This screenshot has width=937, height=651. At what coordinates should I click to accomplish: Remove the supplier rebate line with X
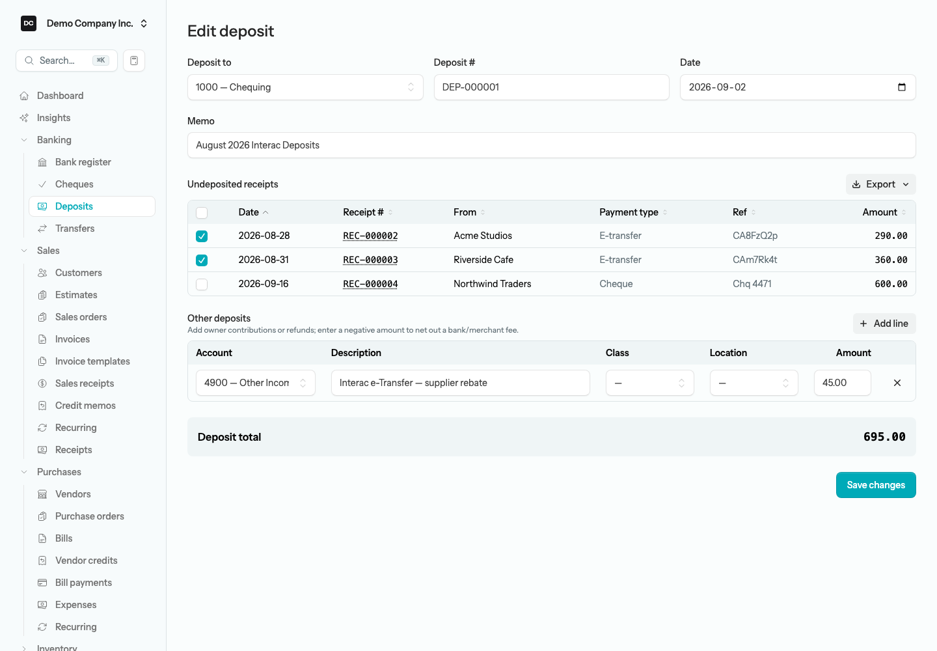tap(897, 383)
